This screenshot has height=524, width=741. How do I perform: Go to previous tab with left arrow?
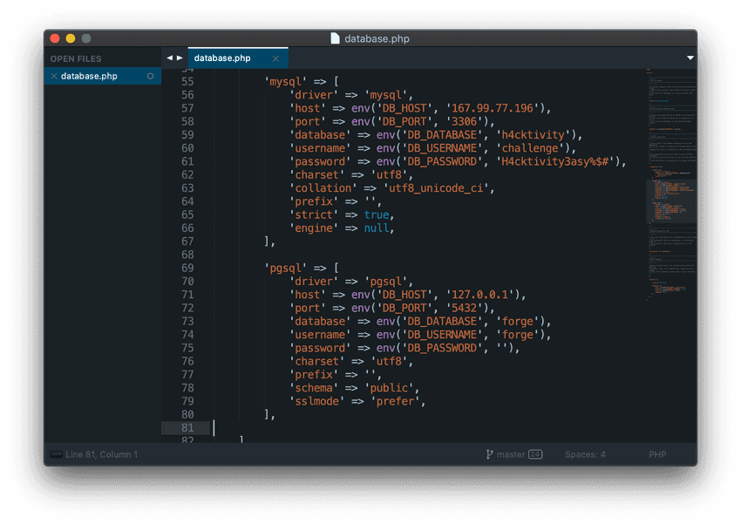click(x=170, y=58)
